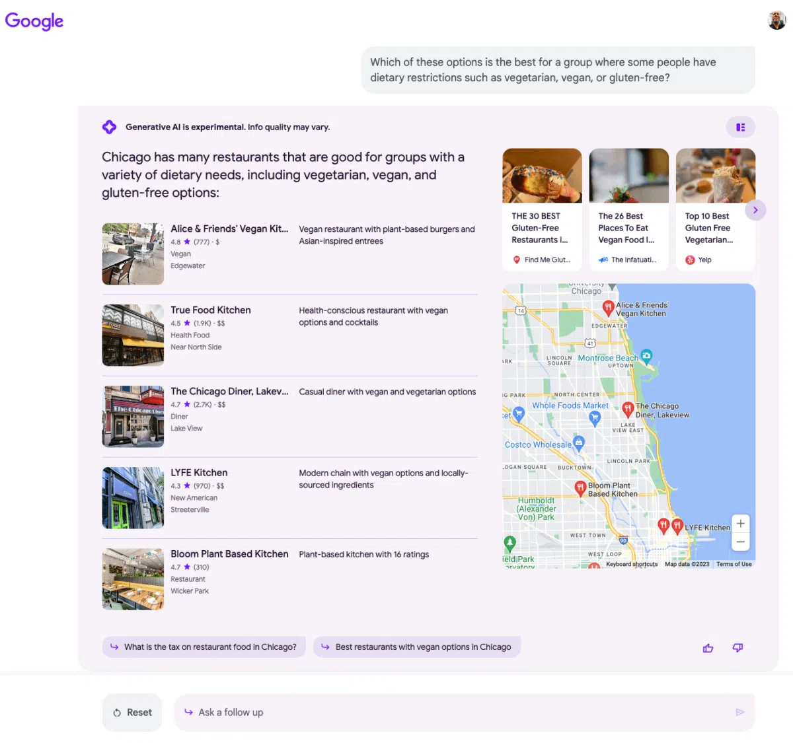Click the send arrow in follow-up box
The image size is (793, 743).
click(x=740, y=712)
